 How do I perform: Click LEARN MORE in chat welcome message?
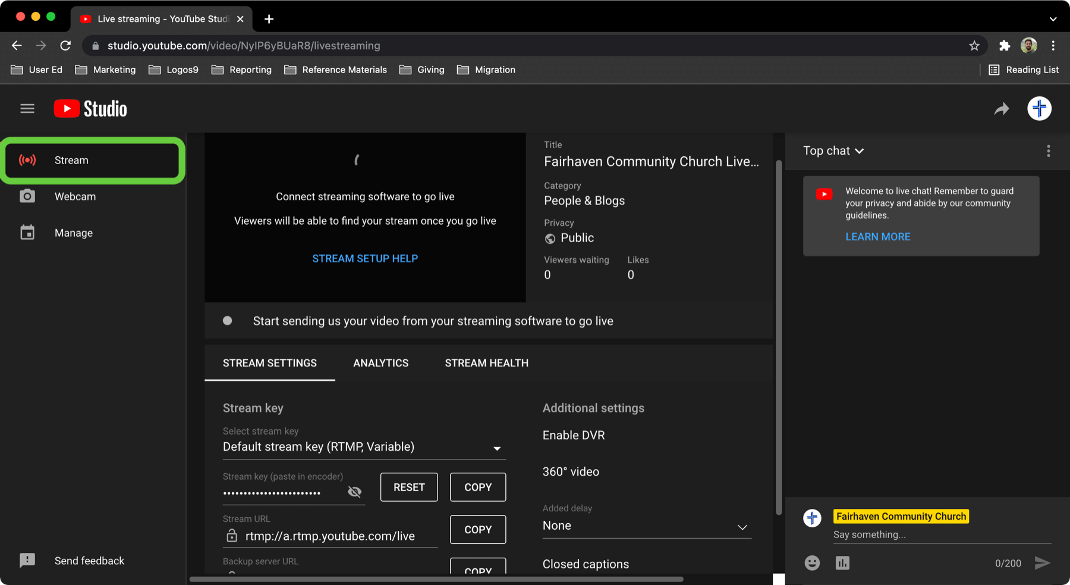[878, 237]
